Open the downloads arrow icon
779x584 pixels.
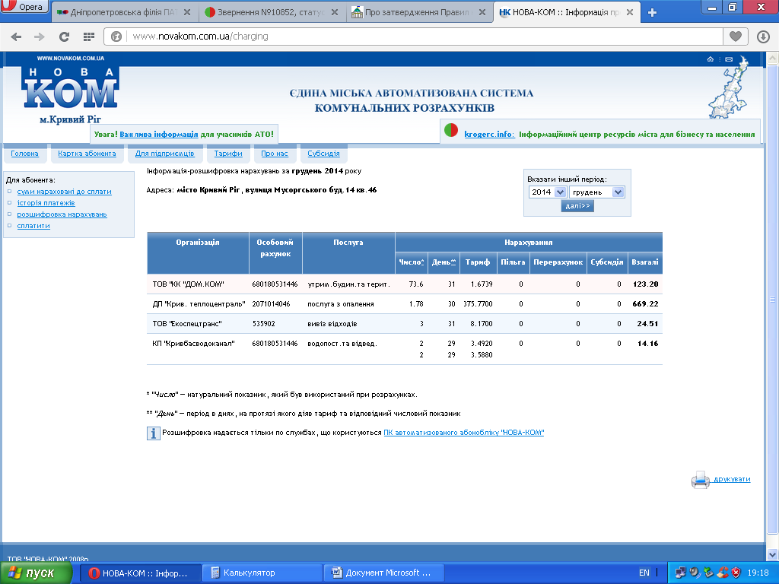click(763, 36)
